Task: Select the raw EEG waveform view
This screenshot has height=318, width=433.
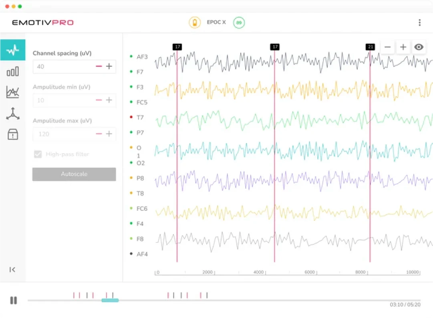Action: tap(12, 50)
